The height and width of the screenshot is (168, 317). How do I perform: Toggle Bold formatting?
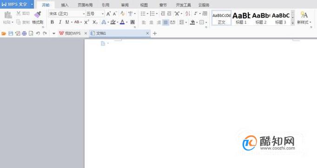[52, 22]
